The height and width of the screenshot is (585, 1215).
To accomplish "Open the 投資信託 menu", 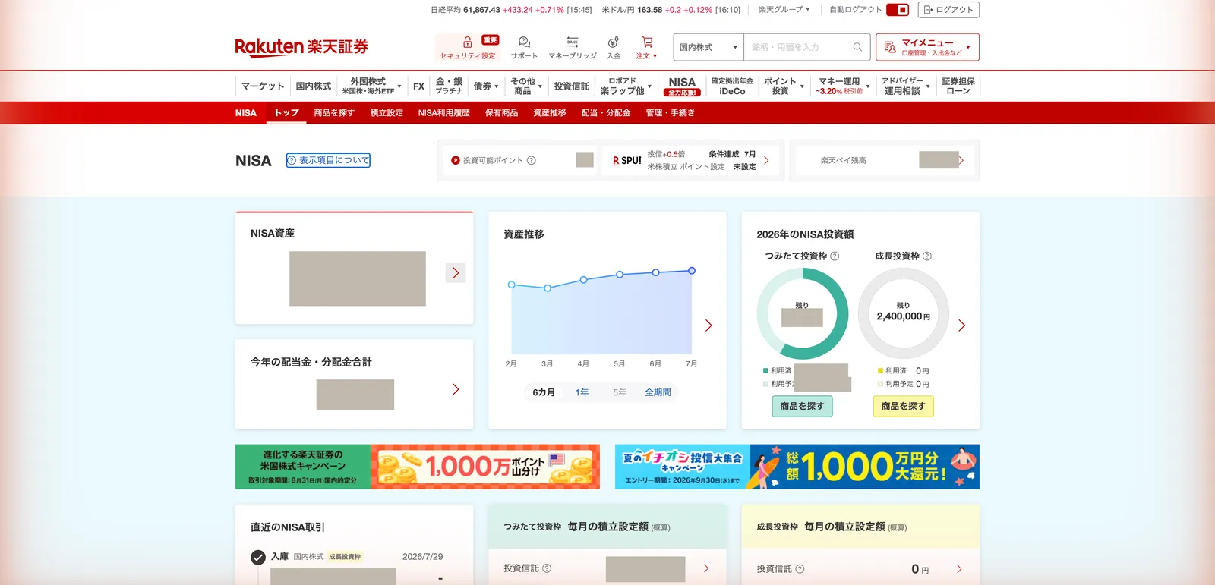I will [572, 86].
